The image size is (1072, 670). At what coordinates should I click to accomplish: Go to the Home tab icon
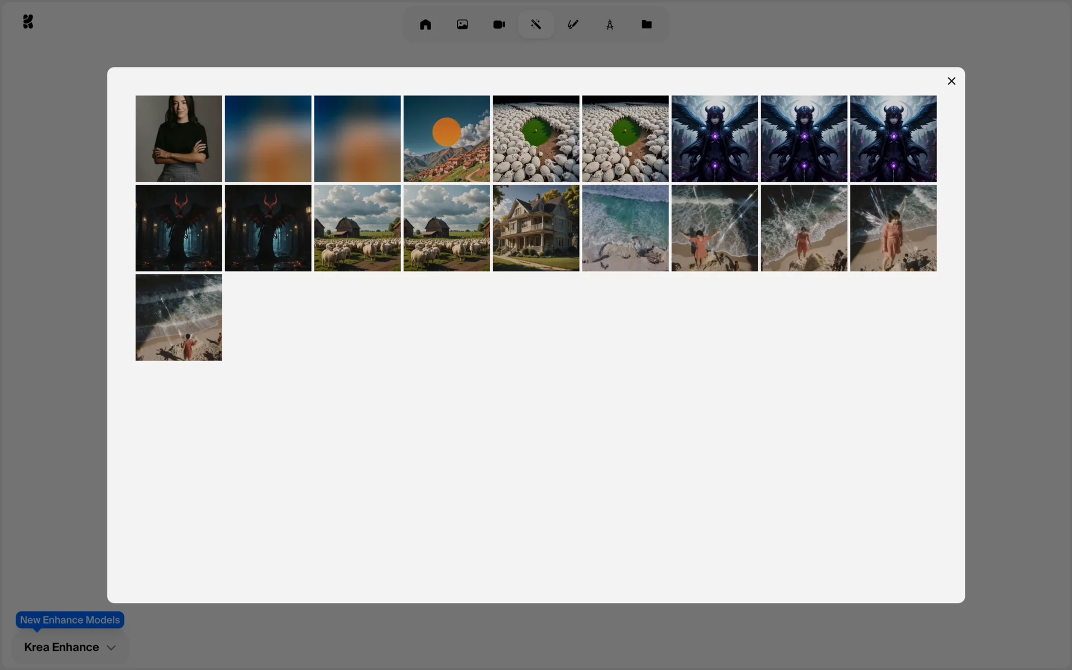[x=425, y=25]
